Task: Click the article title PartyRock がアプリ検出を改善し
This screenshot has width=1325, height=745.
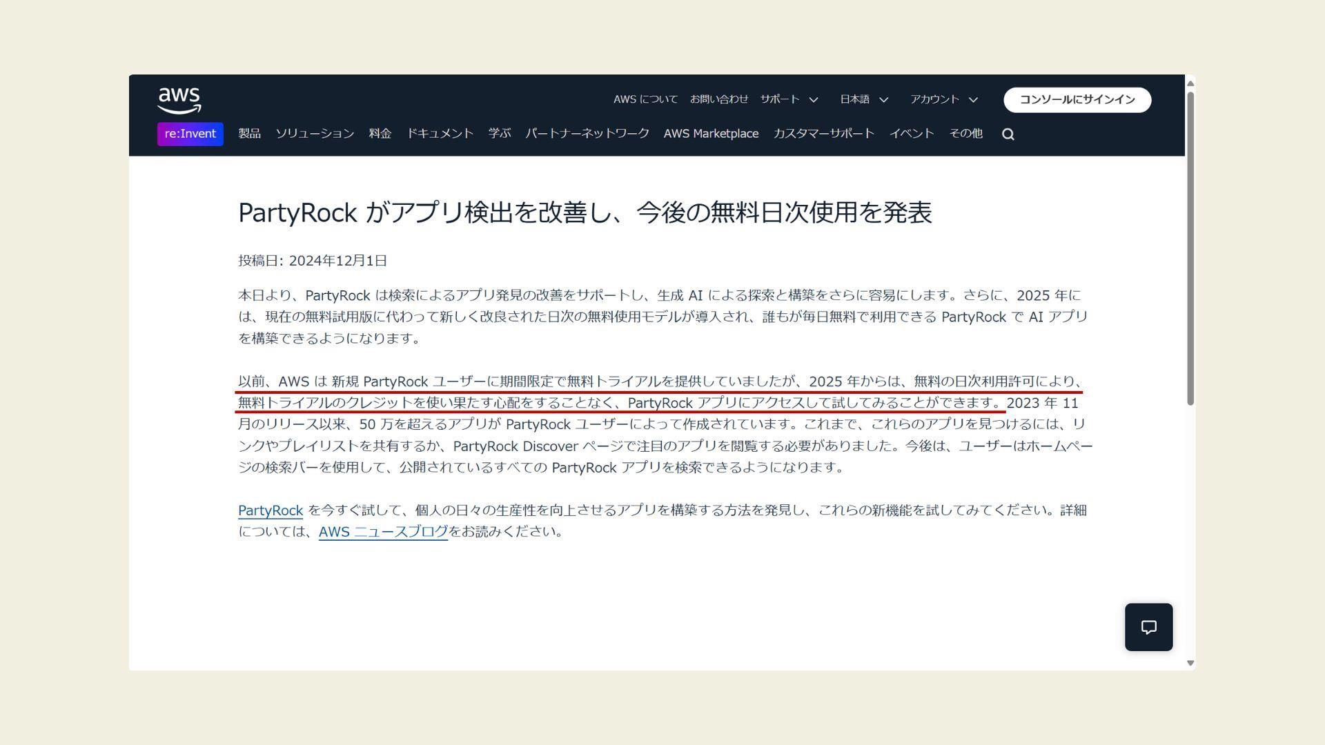Action: 585,212
